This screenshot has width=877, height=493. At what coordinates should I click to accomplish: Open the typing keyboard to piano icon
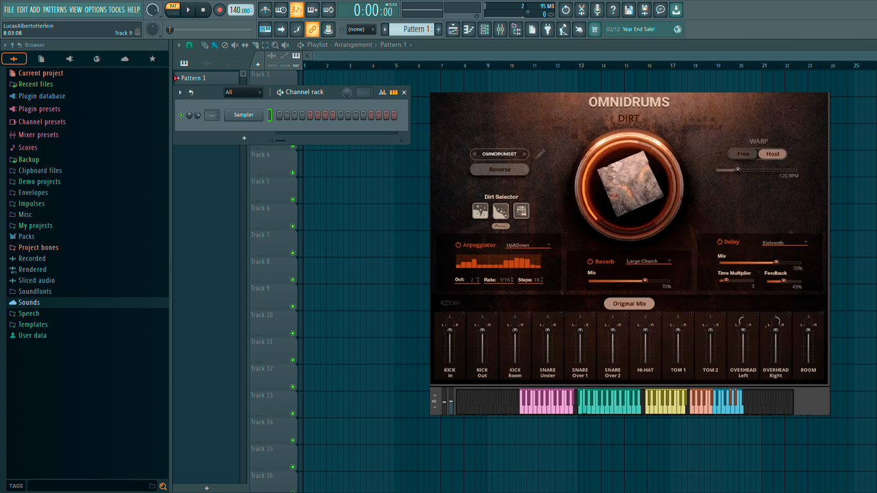[265, 29]
